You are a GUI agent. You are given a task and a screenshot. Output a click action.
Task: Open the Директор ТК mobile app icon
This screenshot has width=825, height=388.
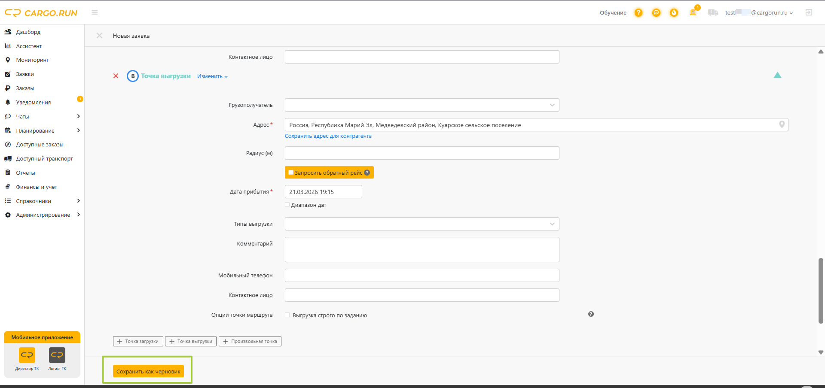click(x=27, y=355)
